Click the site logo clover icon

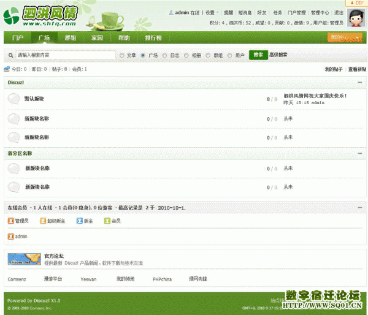click(x=11, y=16)
